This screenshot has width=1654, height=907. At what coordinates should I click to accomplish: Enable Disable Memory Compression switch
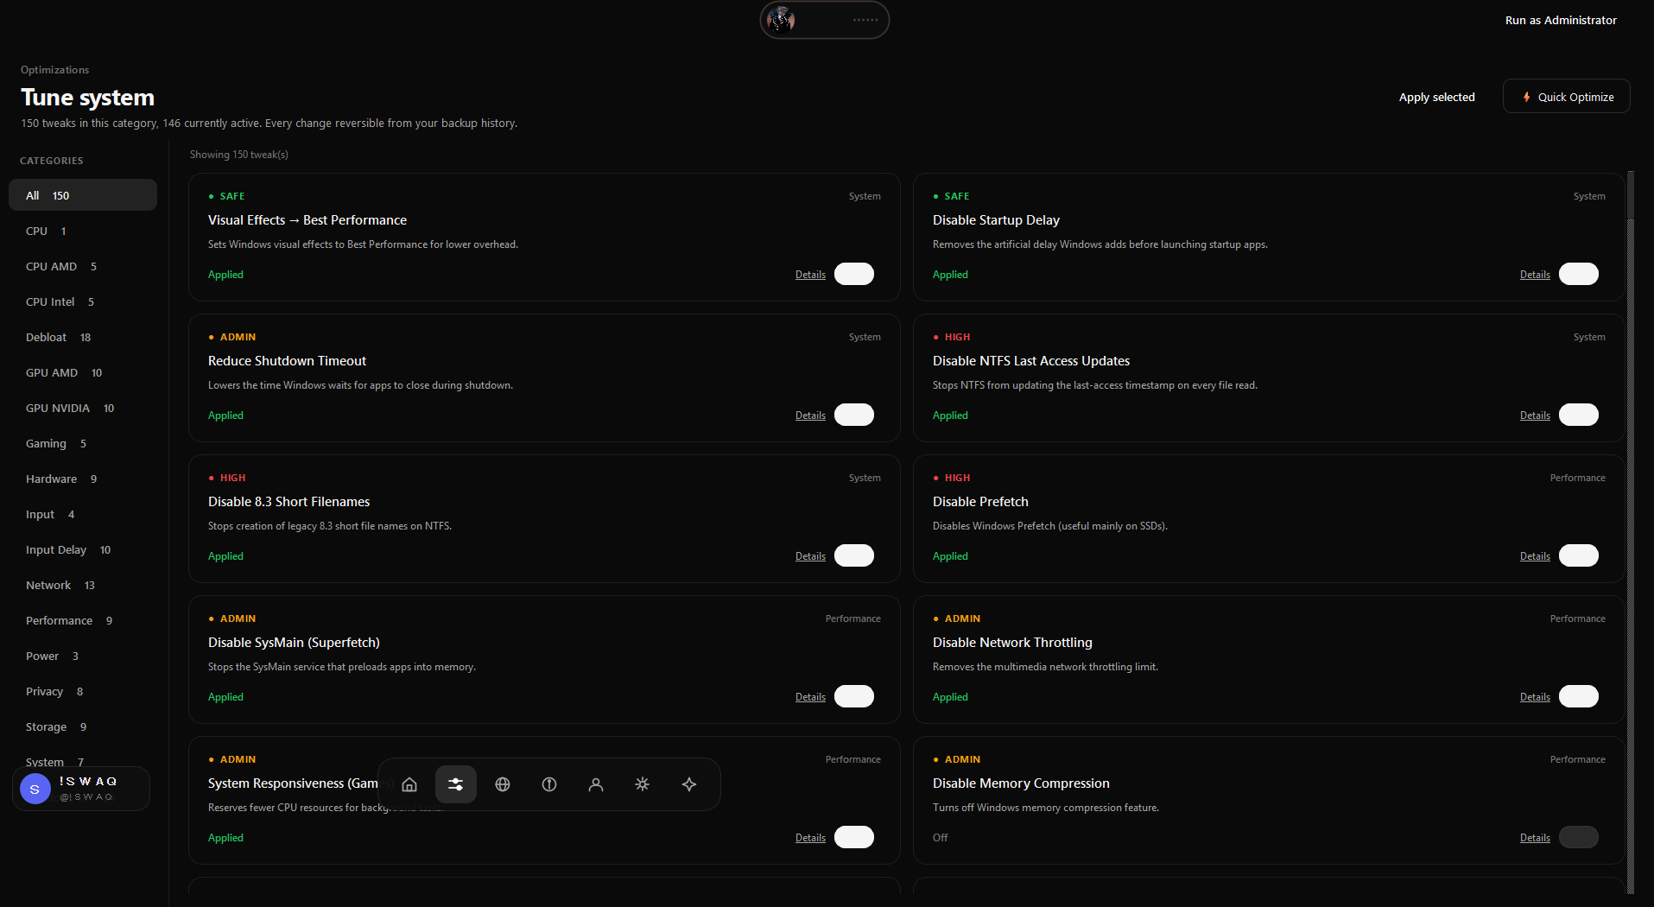click(x=1579, y=837)
